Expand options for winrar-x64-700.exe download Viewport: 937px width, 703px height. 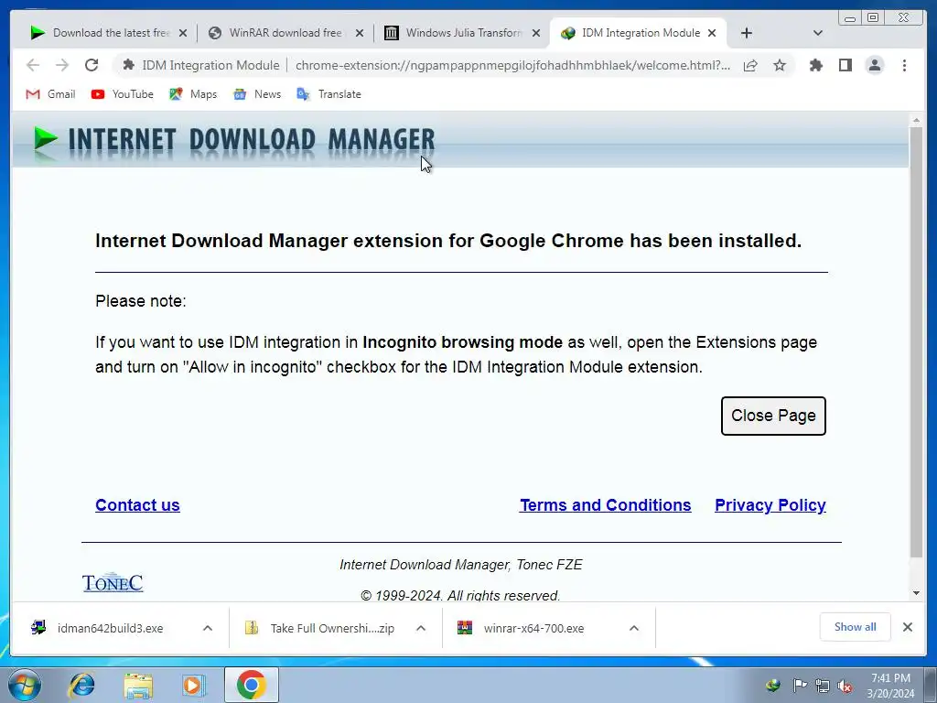pyautogui.click(x=634, y=628)
